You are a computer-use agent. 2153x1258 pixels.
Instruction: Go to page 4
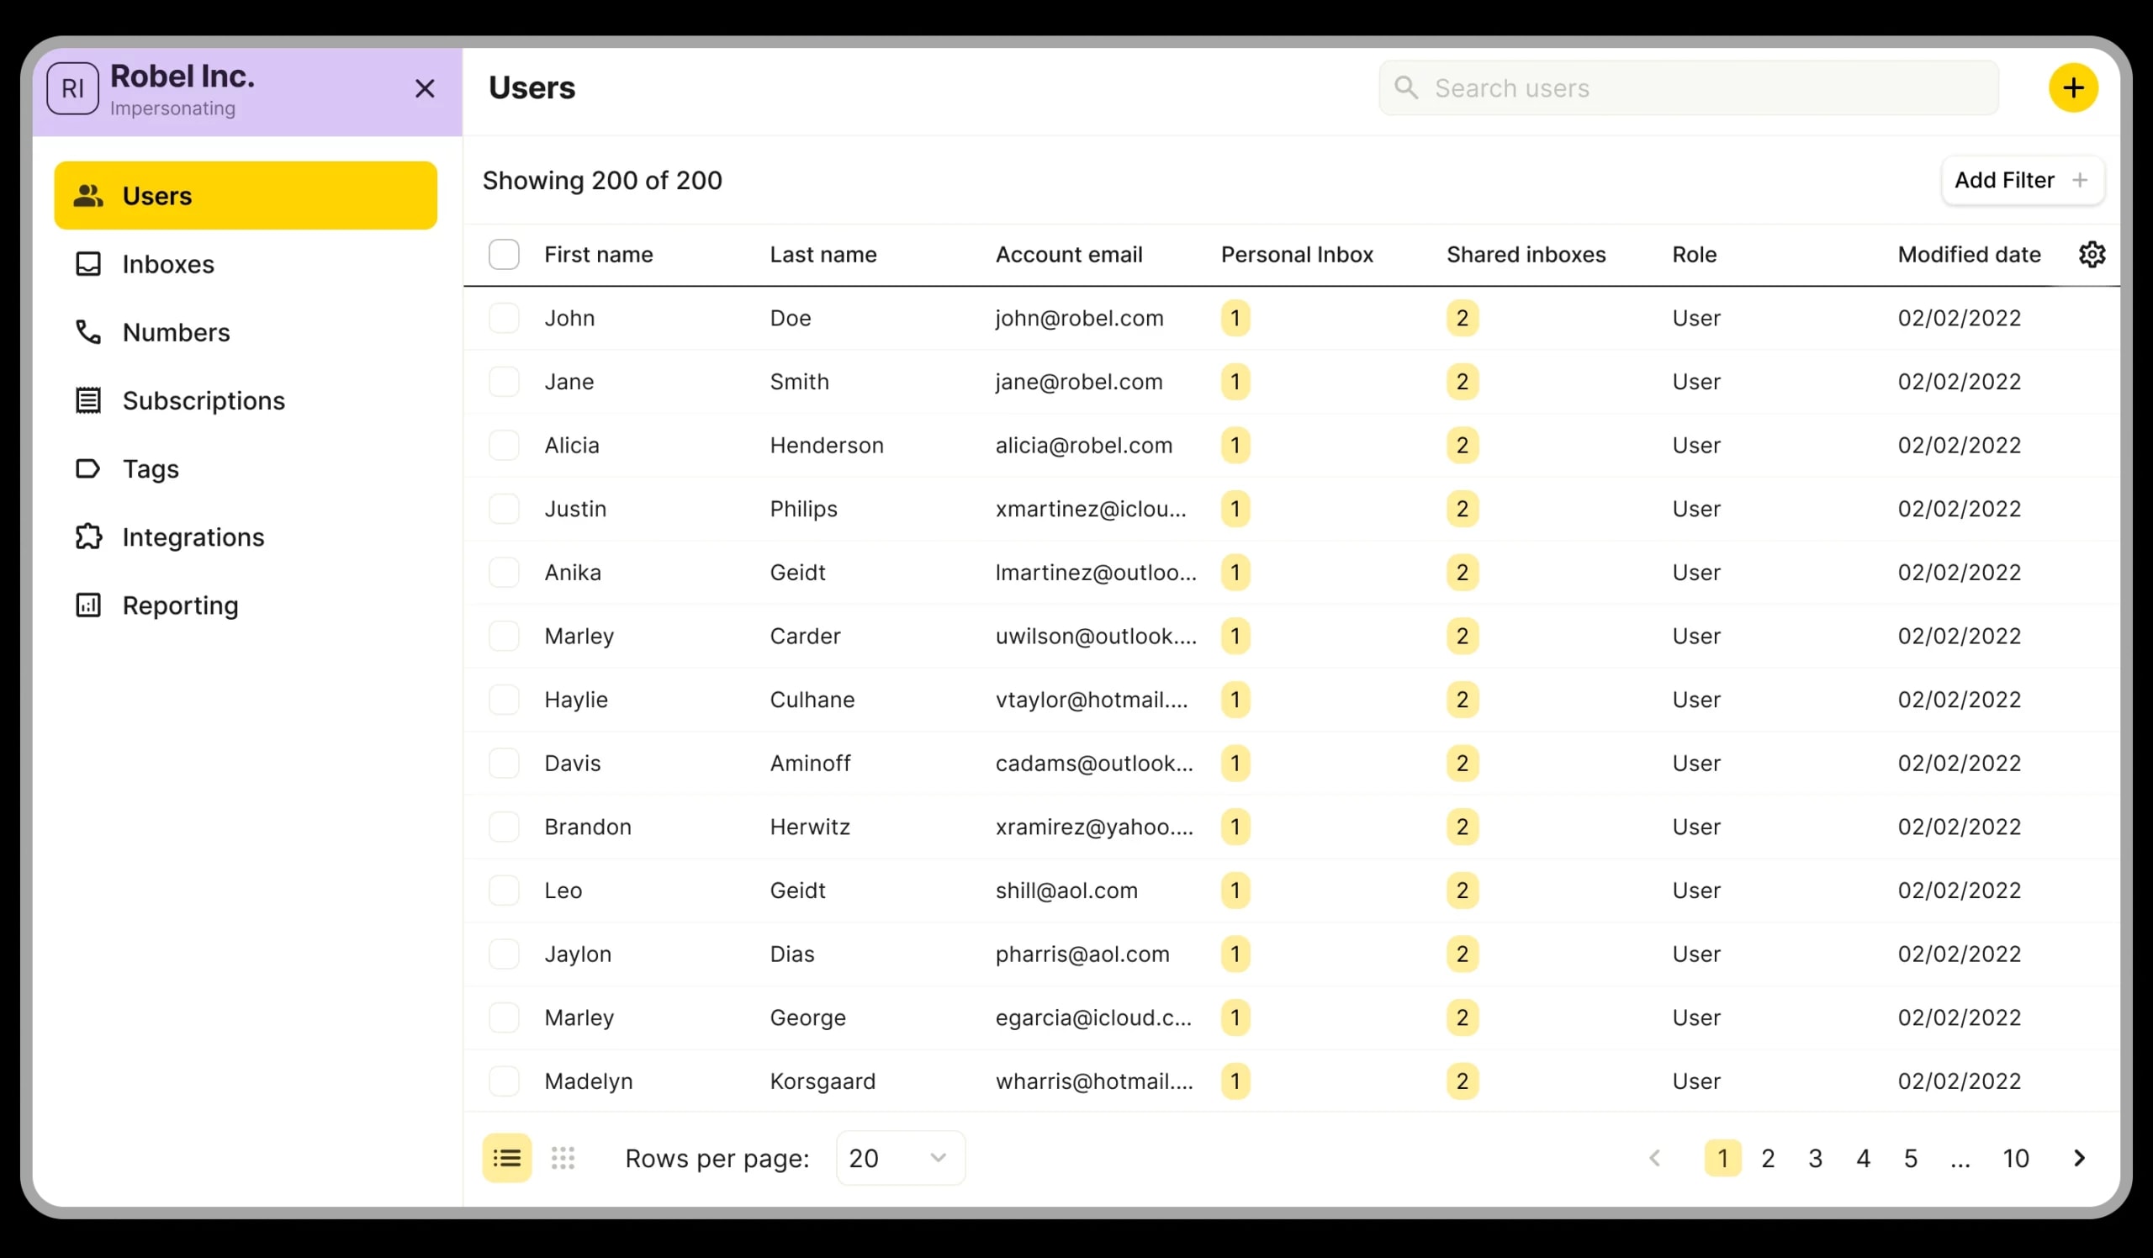click(1864, 1158)
